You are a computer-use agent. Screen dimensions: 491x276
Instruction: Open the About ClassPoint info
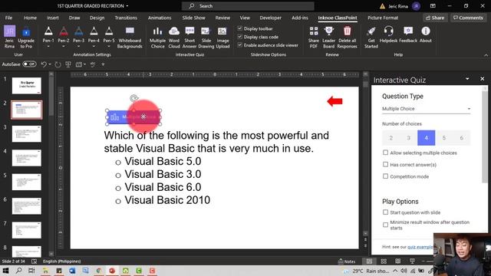click(426, 34)
